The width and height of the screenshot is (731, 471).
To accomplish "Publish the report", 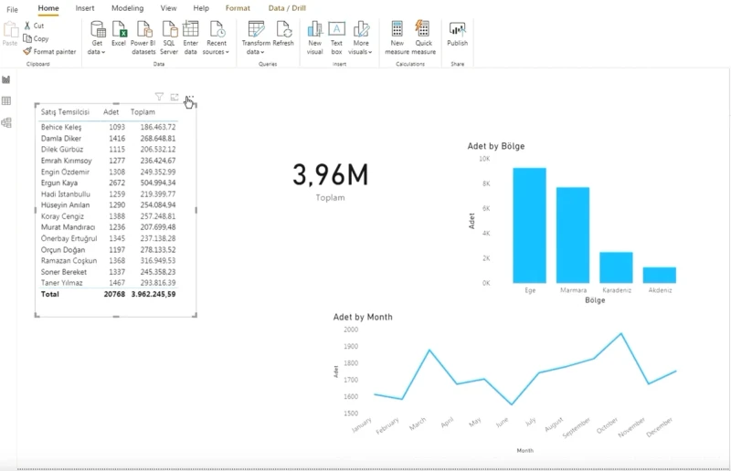I will [458, 34].
